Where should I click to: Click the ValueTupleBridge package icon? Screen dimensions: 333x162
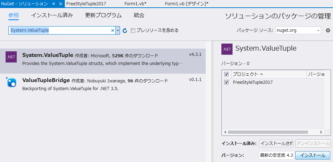pyautogui.click(x=11, y=82)
